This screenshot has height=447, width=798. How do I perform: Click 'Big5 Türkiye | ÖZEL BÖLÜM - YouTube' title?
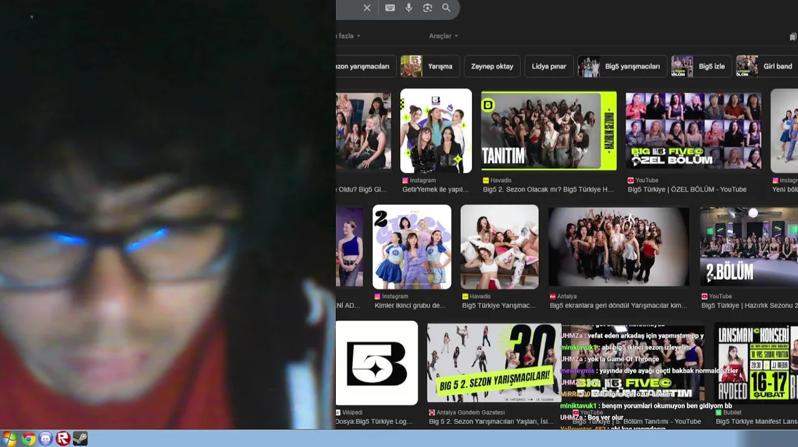coord(687,189)
